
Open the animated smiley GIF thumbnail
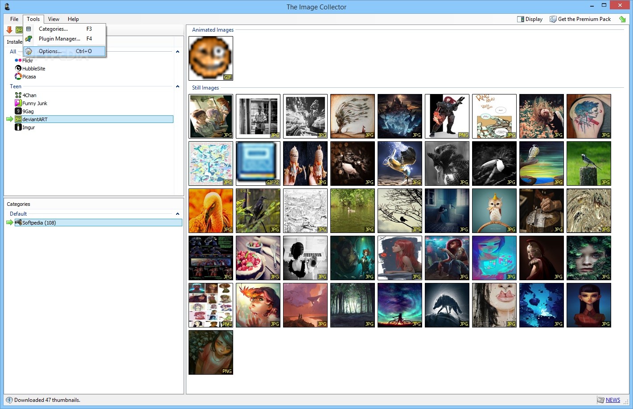click(x=211, y=58)
